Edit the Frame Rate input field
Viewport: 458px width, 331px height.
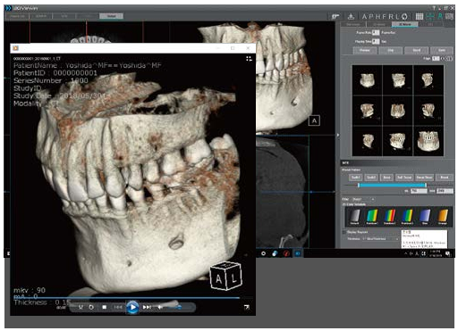376,32
